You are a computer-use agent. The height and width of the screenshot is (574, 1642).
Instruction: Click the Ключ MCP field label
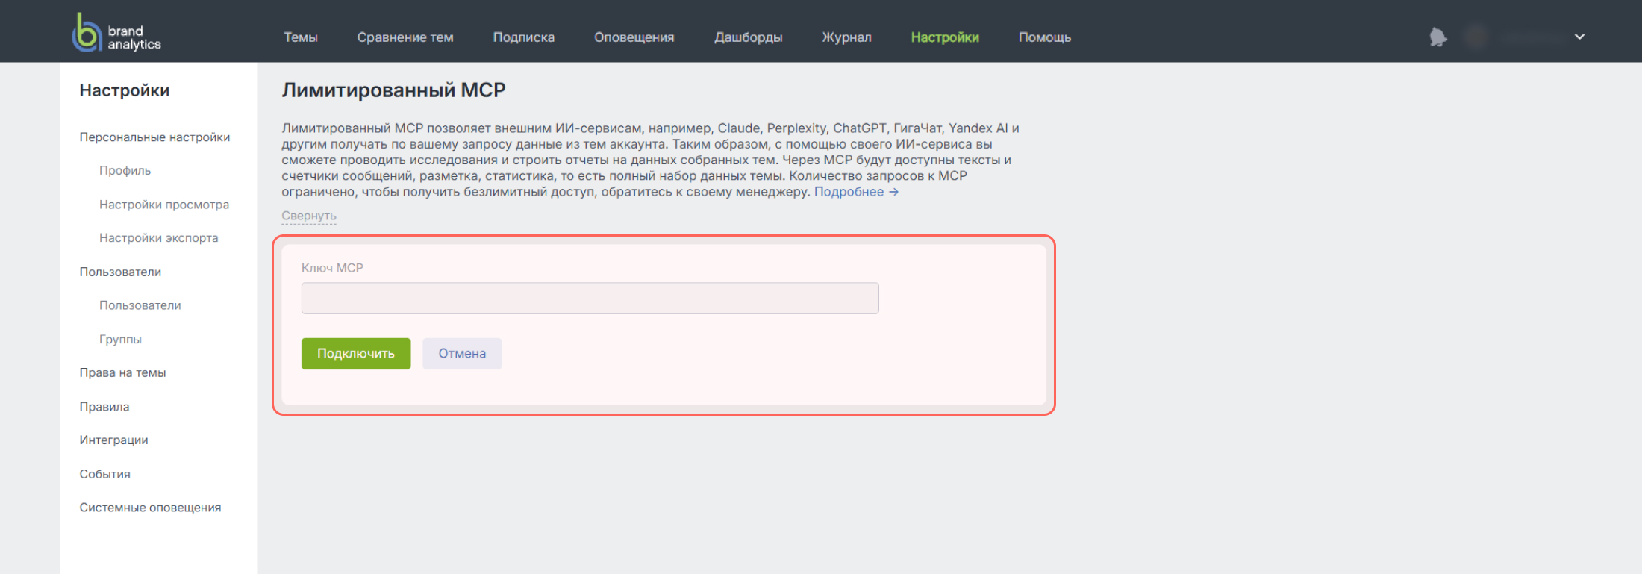(332, 268)
